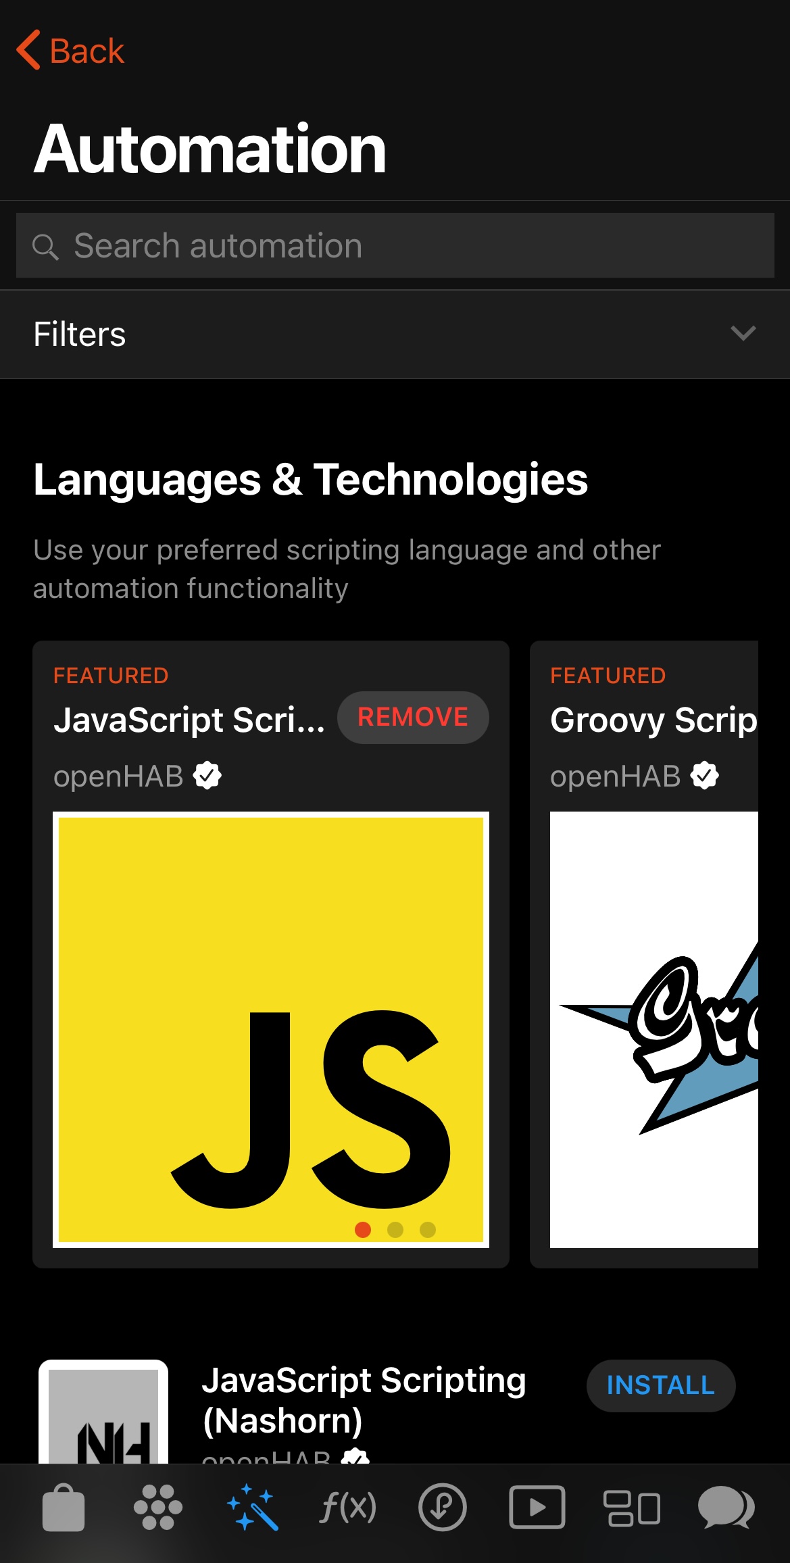The height and width of the screenshot is (1563, 790).
Task: Open the dotted circle cluster tab icon
Action: tap(158, 1508)
